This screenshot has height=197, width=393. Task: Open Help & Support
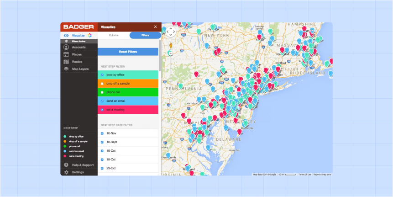click(79, 165)
